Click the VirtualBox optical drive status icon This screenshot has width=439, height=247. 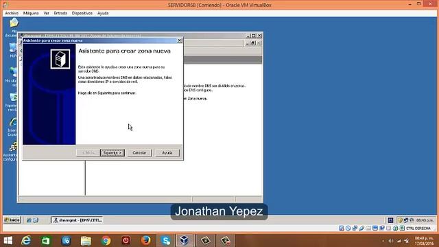[x=348, y=228]
